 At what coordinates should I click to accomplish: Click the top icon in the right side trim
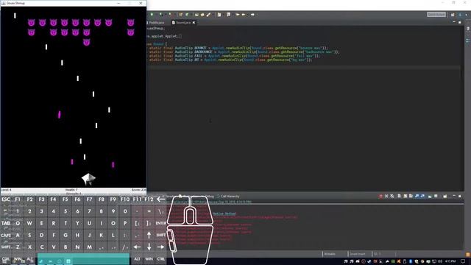468,29
